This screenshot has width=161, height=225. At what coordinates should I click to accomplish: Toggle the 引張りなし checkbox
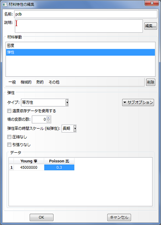(9, 145)
